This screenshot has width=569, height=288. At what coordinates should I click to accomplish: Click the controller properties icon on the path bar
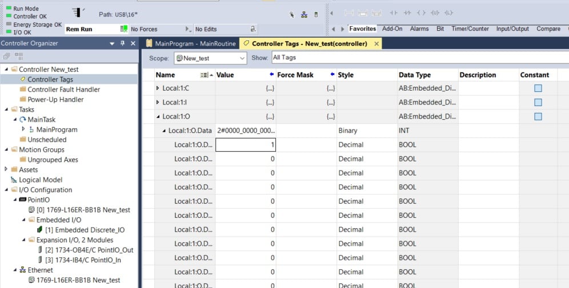(x=316, y=15)
